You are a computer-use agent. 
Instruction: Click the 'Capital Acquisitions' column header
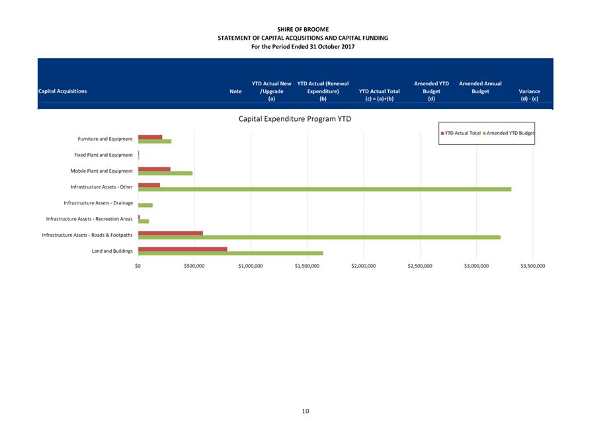tap(62, 91)
